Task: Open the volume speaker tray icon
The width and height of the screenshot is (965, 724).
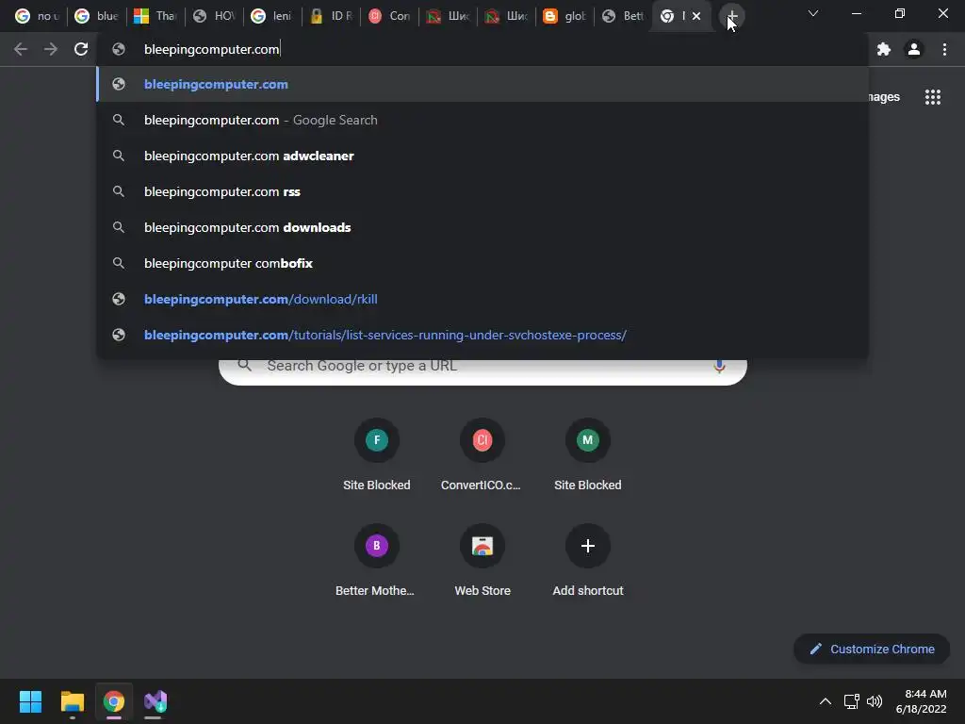Action: click(874, 701)
